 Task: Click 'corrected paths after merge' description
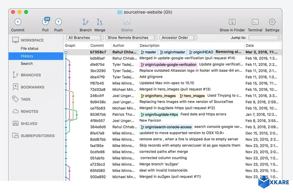(163, 152)
